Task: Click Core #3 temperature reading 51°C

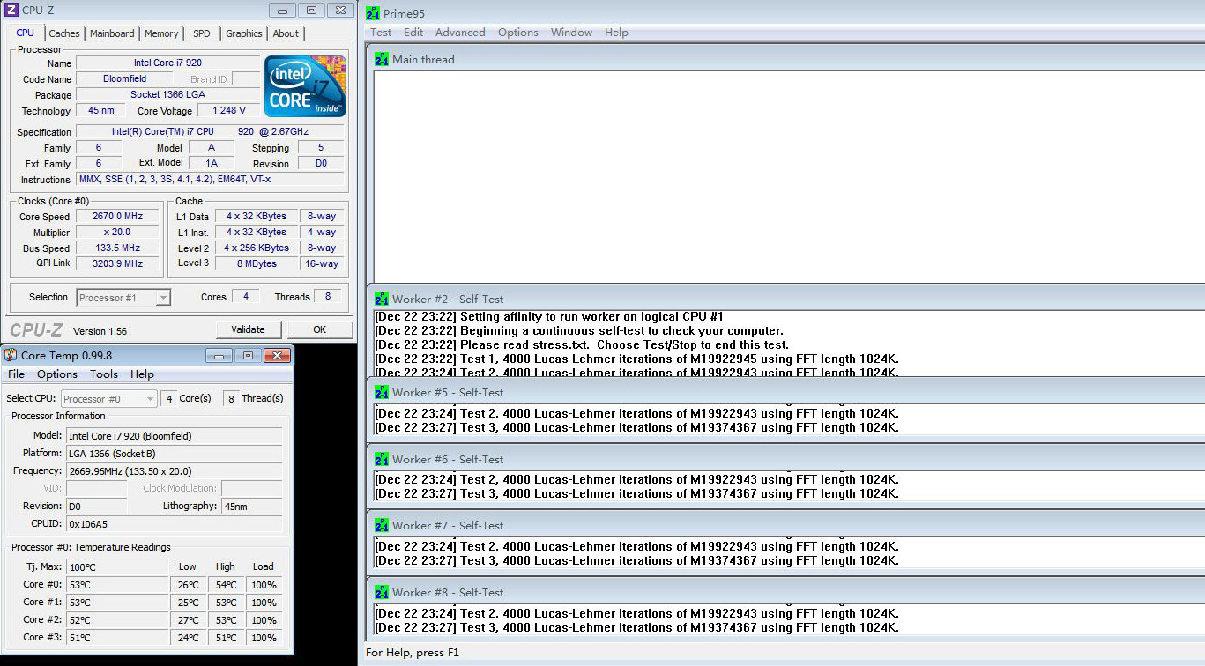Action: click(116, 638)
